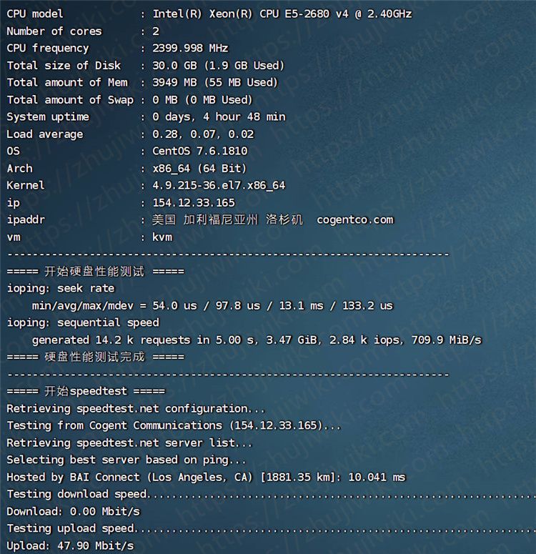
Task: Select the Number of cores value
Action: (x=156, y=31)
